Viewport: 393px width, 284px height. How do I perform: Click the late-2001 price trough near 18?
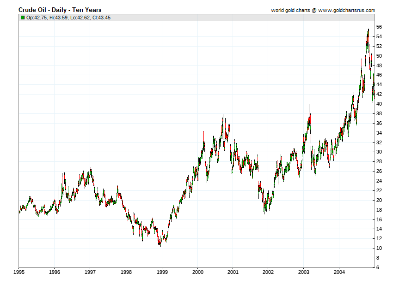[264, 212]
